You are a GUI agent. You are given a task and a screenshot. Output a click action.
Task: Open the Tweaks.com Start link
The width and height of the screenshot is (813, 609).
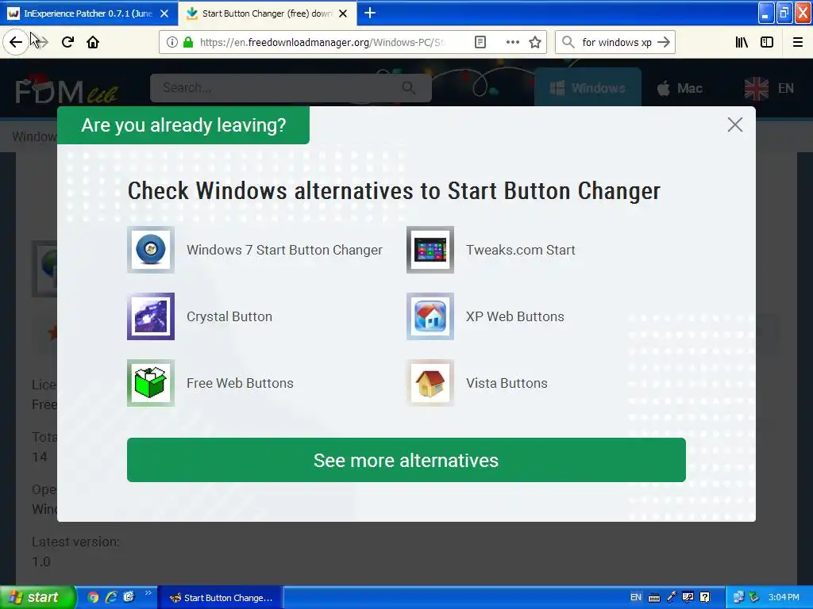[x=521, y=250]
